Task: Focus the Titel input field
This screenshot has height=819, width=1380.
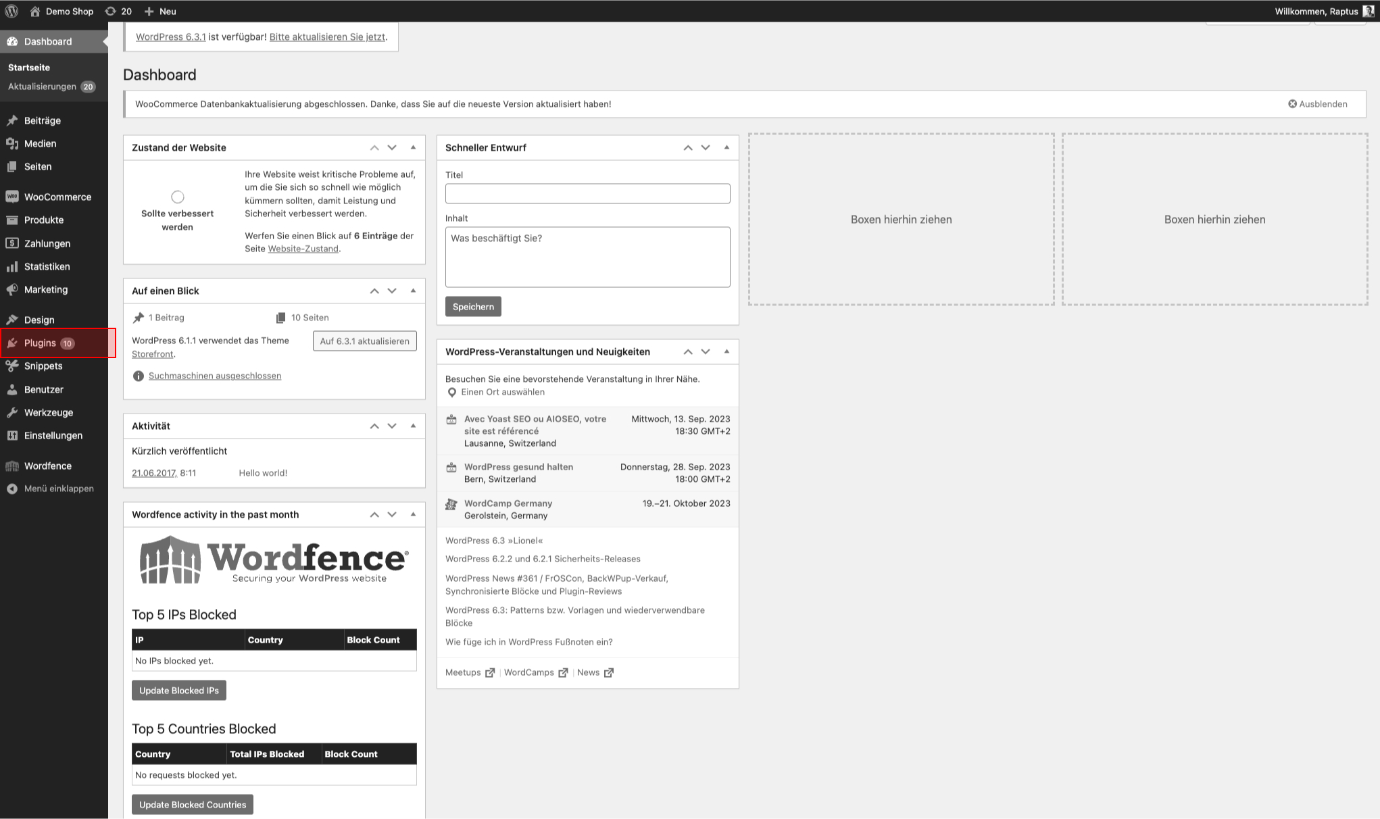Action: [588, 193]
